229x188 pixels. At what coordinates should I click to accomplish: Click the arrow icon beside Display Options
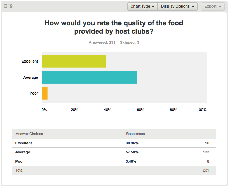coord(193,7)
